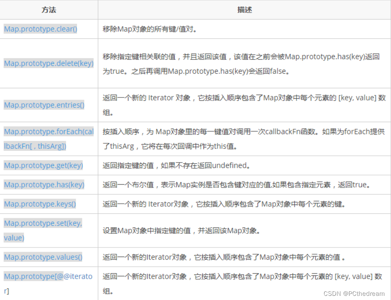The width and height of the screenshot is (391, 300).
Task: Open the Map.prototype.entries() link
Action: (x=44, y=105)
